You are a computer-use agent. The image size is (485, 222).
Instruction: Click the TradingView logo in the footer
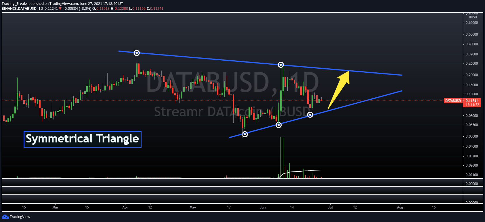(16, 217)
